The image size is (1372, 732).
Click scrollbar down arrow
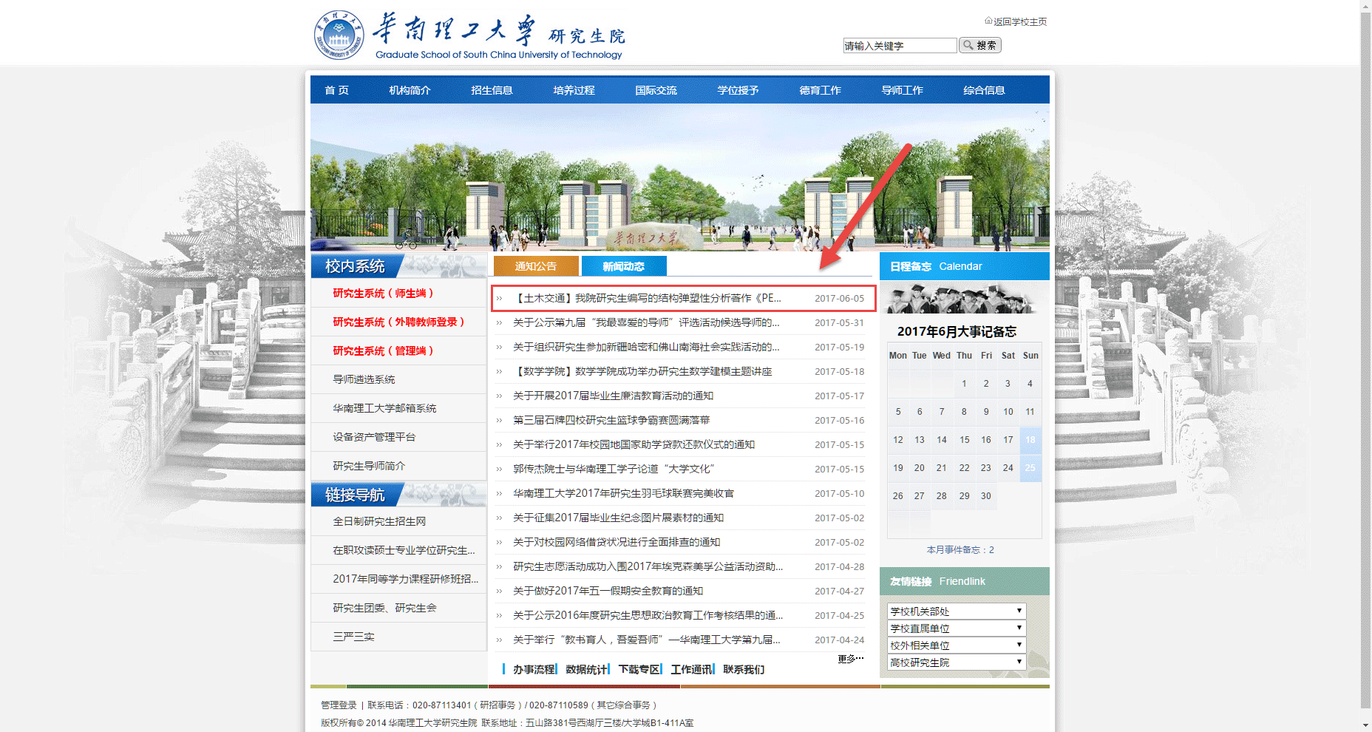click(1366, 725)
